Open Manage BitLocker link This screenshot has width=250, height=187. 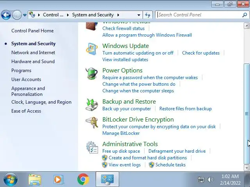[121, 133]
